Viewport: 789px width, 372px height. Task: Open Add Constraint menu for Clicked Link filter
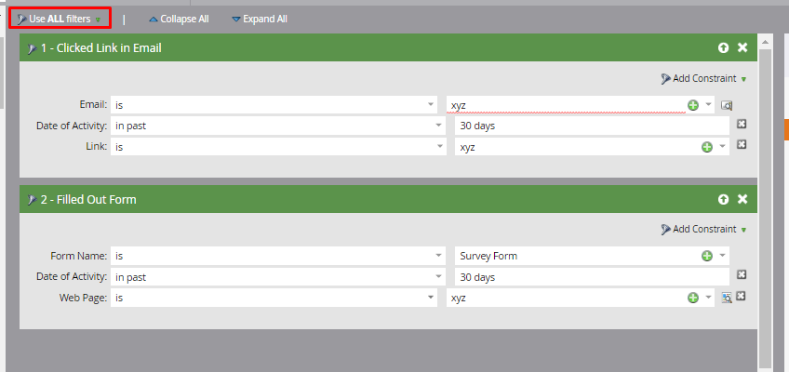click(703, 79)
